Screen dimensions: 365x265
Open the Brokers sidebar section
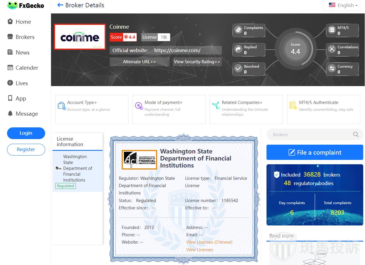[x=25, y=37]
